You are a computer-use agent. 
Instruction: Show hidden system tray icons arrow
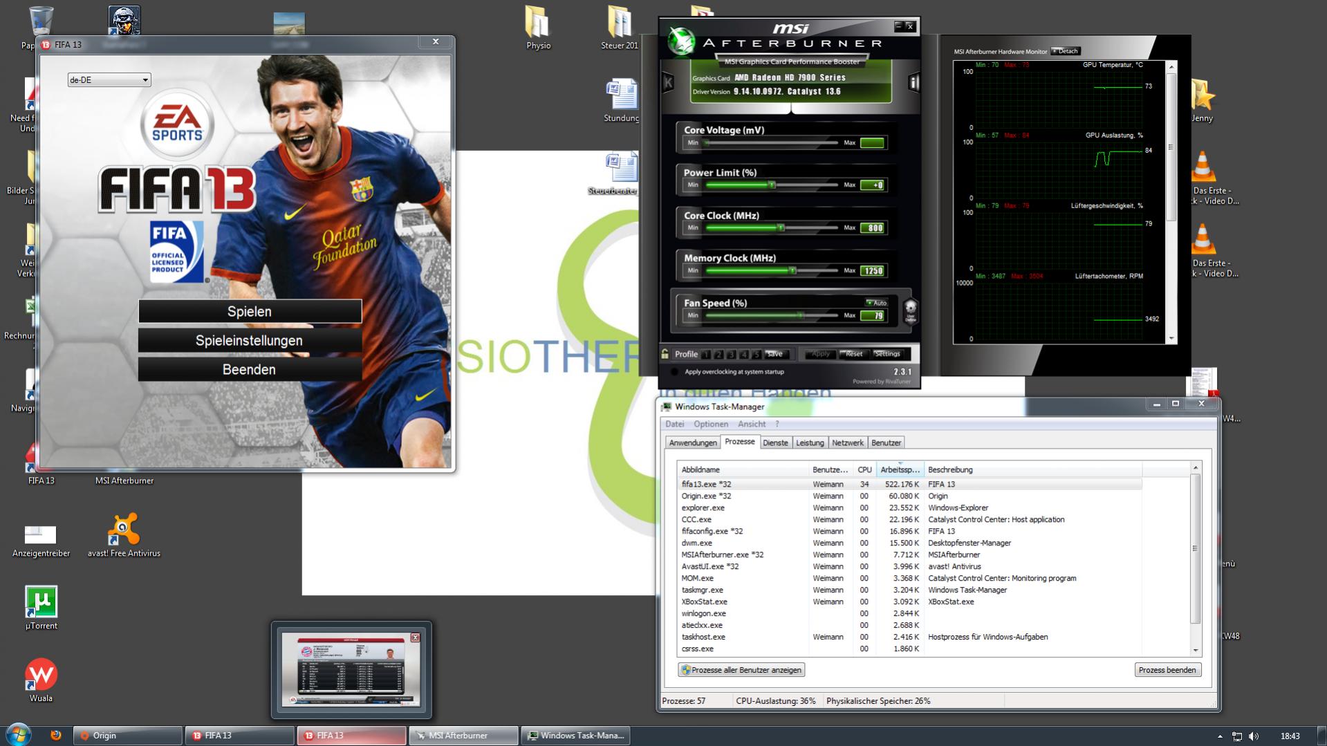pos(1220,736)
